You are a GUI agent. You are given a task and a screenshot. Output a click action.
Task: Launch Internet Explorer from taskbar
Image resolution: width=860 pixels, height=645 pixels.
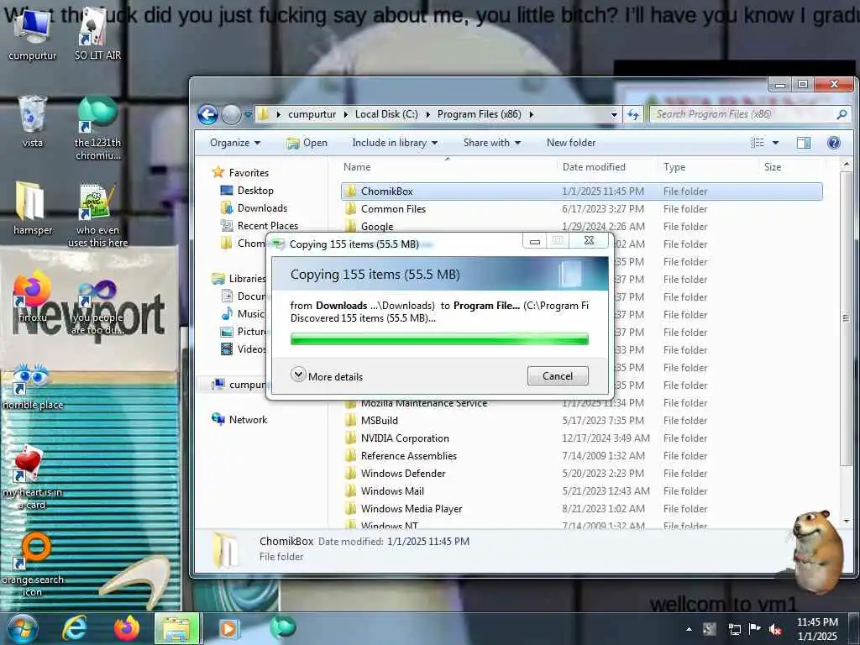(x=75, y=628)
